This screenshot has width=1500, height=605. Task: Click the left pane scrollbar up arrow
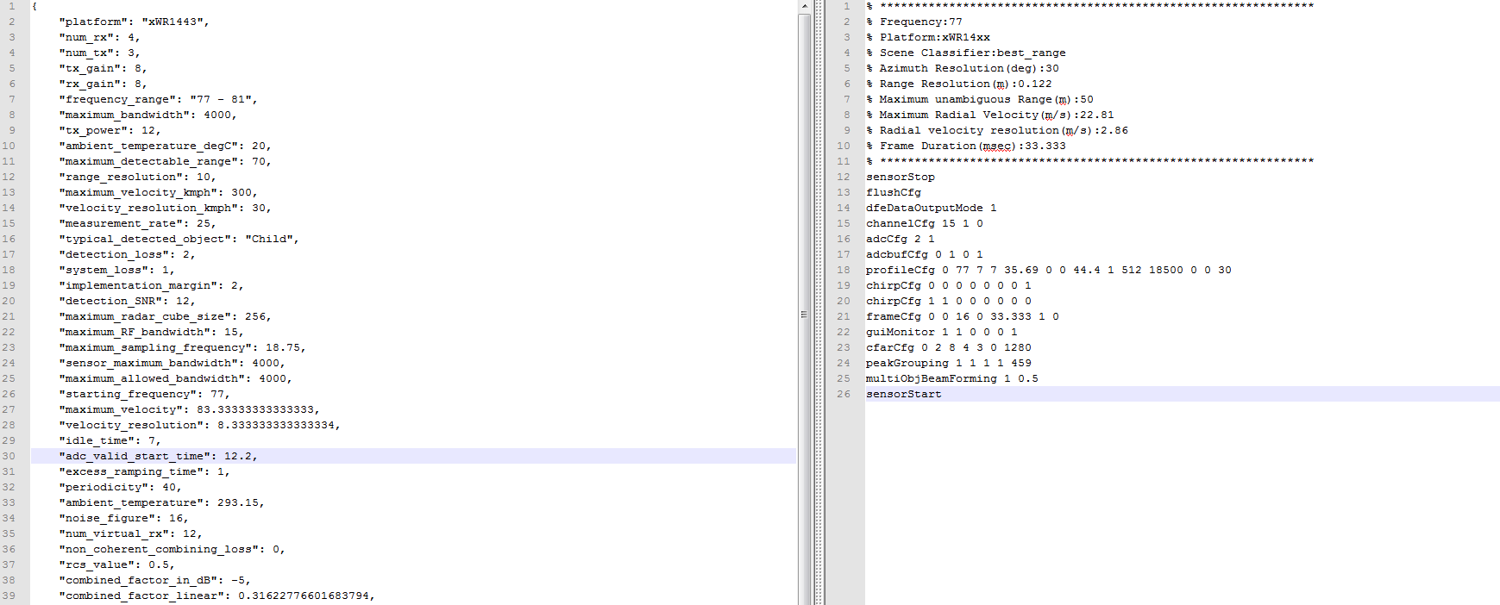point(804,6)
